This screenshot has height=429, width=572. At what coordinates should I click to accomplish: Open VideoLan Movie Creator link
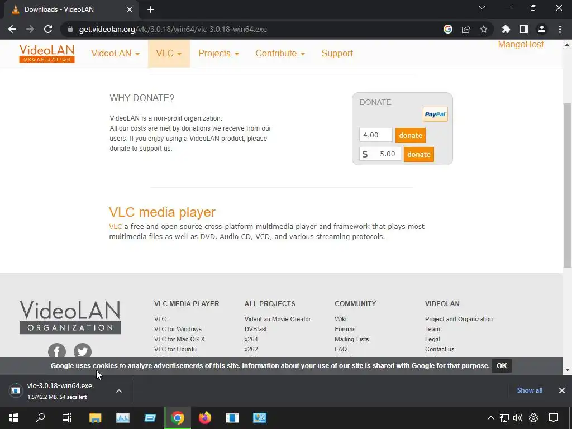point(278,319)
